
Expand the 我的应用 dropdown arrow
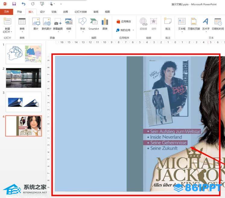[133, 30]
